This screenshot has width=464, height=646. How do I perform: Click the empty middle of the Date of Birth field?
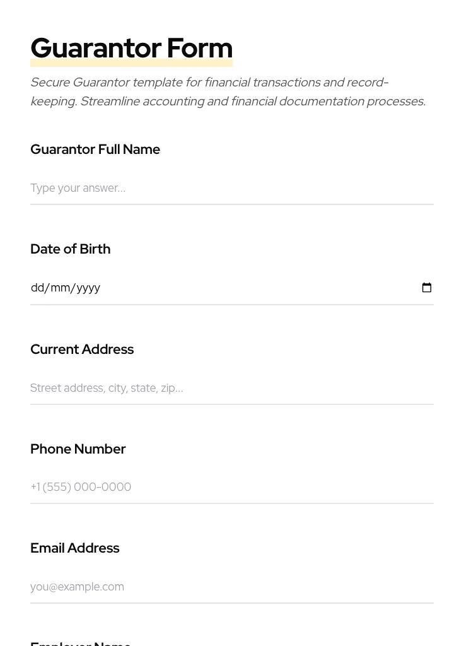coord(252,288)
